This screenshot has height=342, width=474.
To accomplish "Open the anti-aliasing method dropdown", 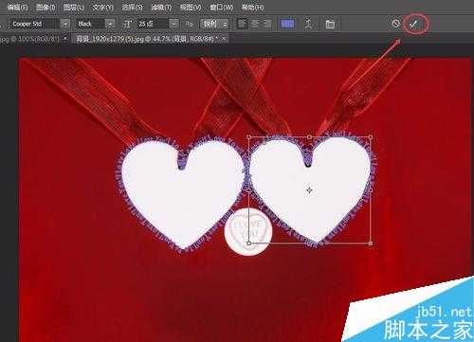I will tap(214, 24).
